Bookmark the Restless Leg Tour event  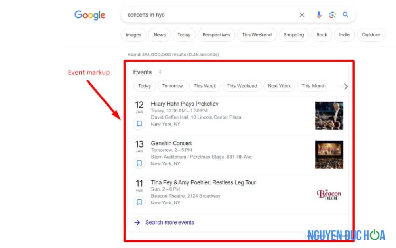click(x=139, y=202)
